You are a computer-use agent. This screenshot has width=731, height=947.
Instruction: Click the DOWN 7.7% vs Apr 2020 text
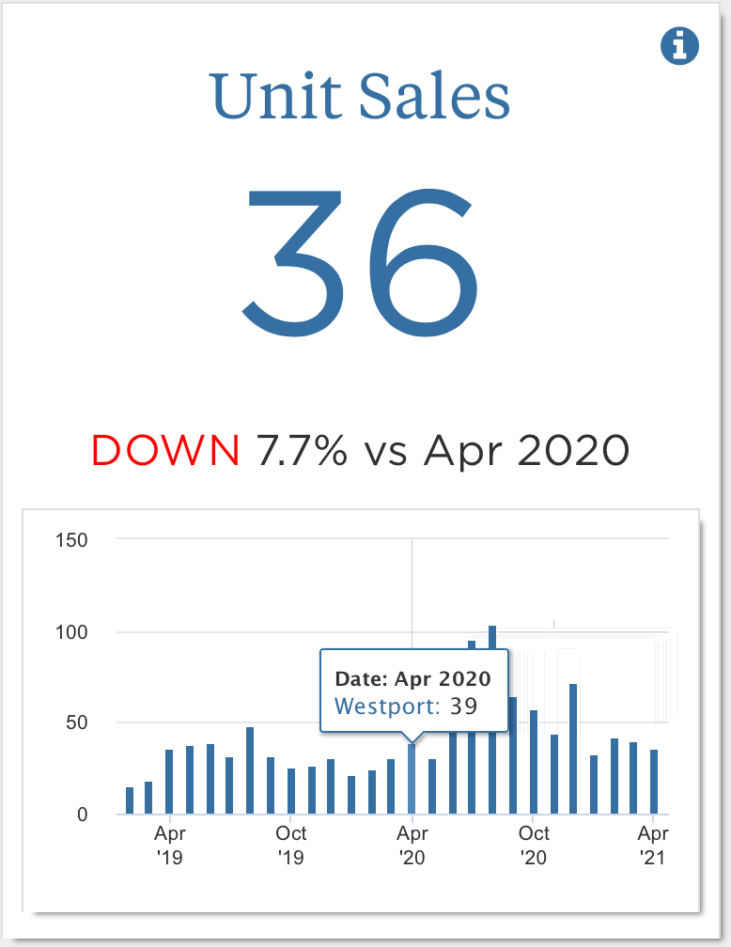click(362, 452)
